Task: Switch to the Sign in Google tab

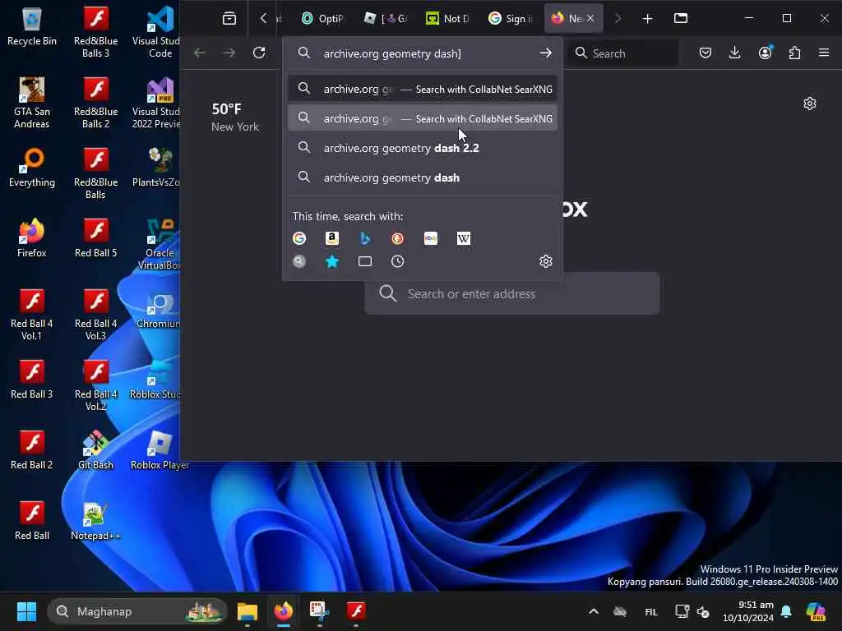Action: tap(510, 19)
